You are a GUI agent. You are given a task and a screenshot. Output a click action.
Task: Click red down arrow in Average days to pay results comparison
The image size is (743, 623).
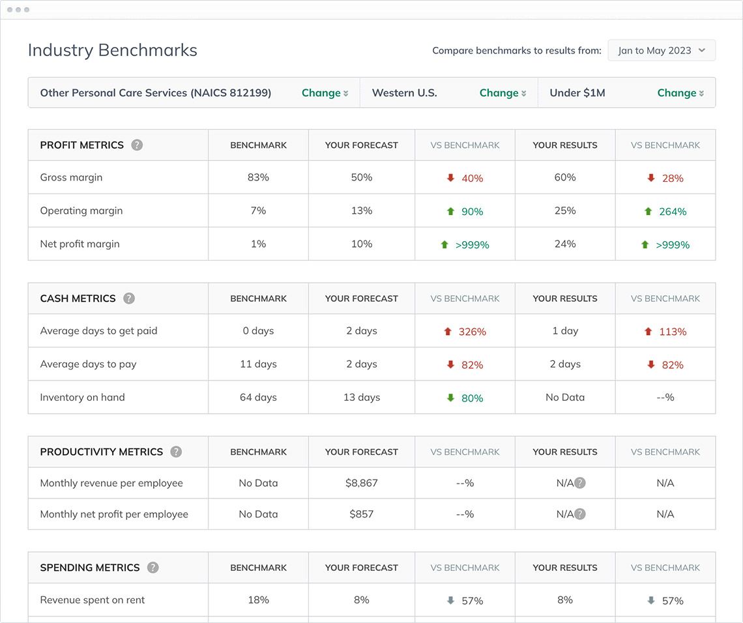[651, 364]
